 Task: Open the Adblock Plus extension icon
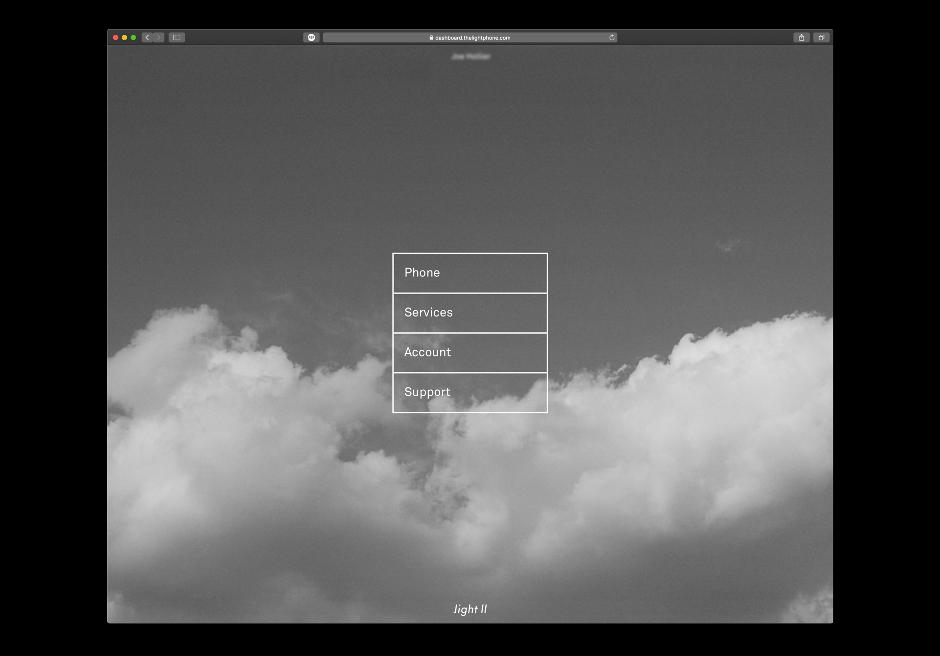(311, 38)
